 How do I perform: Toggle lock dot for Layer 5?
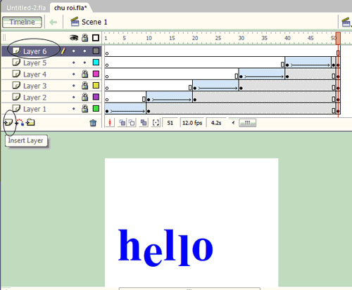point(84,62)
